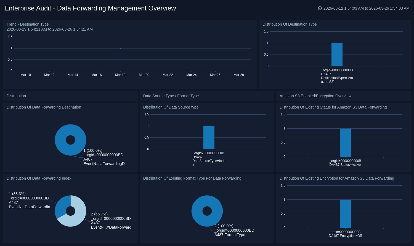Viewport: 414px width, 246px height.
Task: Click the Enterprise Audit dashboard title
Action: click(90, 8)
